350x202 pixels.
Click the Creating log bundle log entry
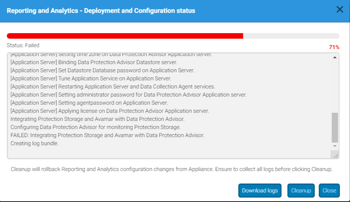tap(35, 143)
